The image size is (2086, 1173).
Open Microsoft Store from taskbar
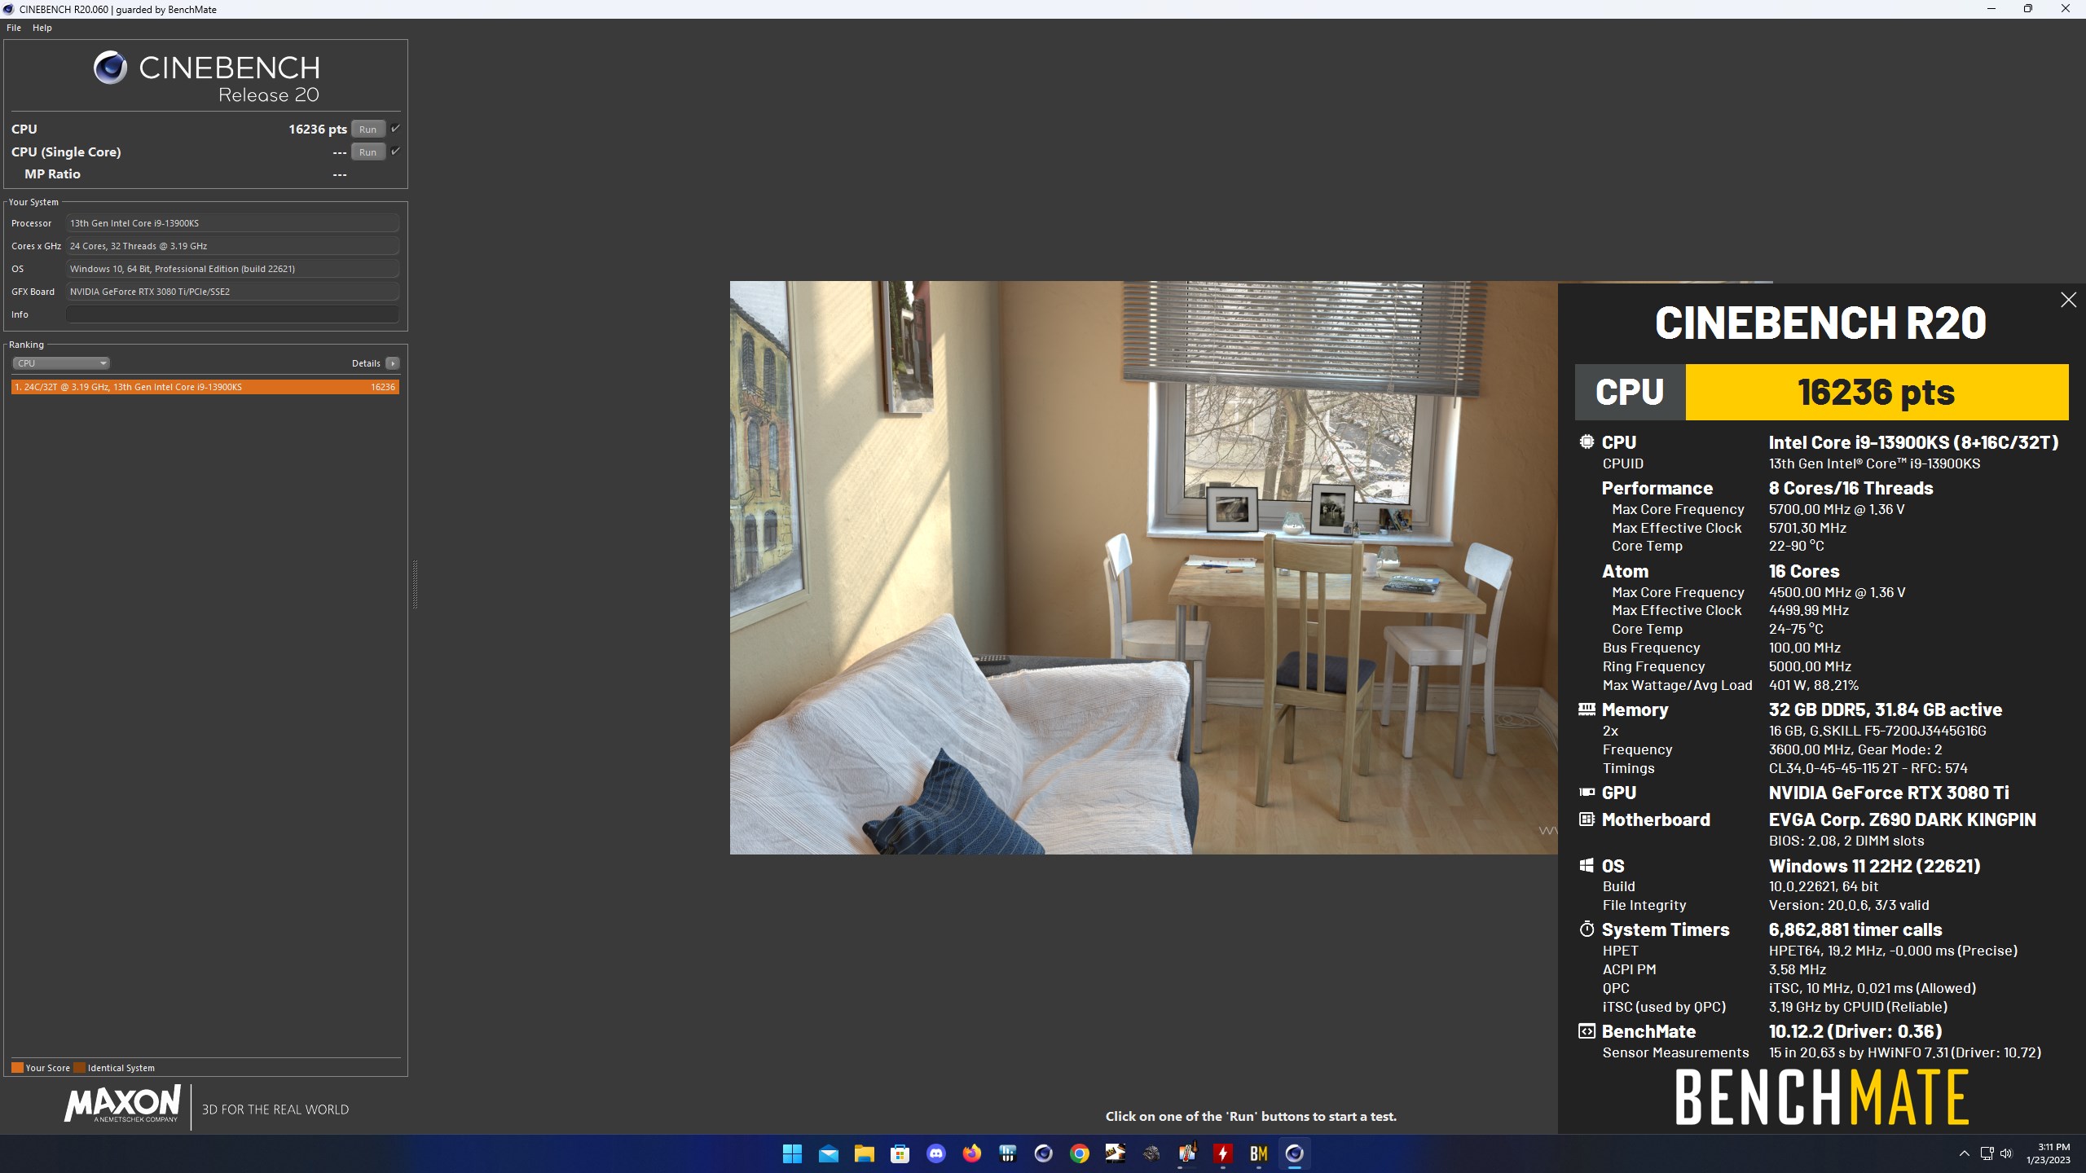900,1153
